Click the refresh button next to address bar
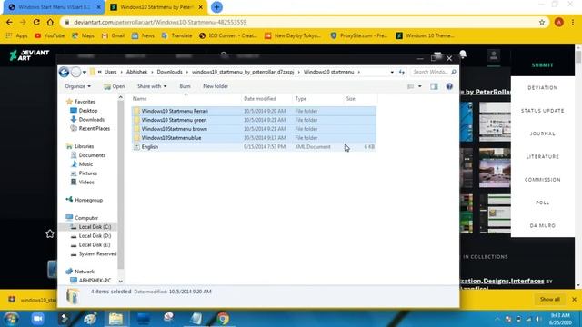582x327 pixels. coord(402,73)
